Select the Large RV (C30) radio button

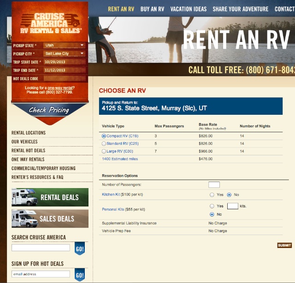(x=104, y=151)
